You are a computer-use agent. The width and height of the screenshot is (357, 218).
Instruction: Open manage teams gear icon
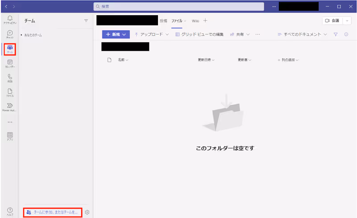click(x=87, y=212)
